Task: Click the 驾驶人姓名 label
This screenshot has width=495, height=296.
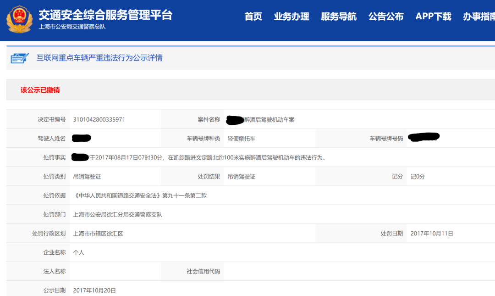Action: click(x=52, y=139)
